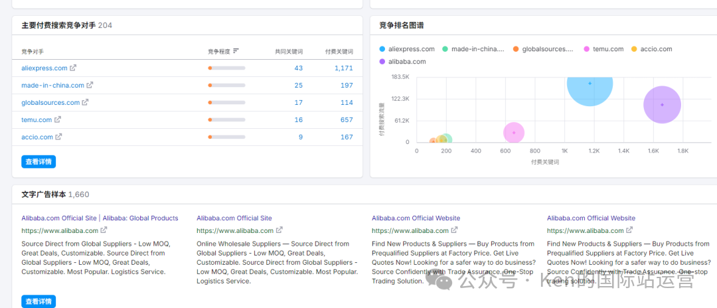Click the pink temu bubble in chart
Image resolution: width=717 pixels, height=308 pixels.
[x=514, y=133]
